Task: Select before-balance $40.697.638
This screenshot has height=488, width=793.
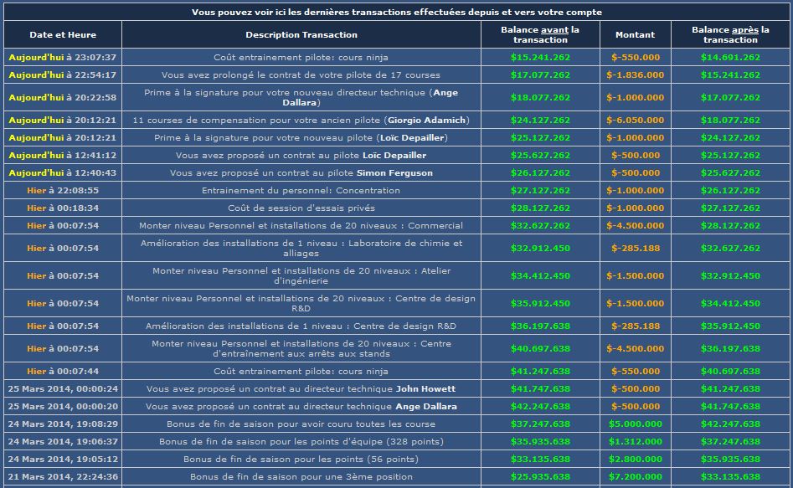Action: pyautogui.click(x=540, y=349)
